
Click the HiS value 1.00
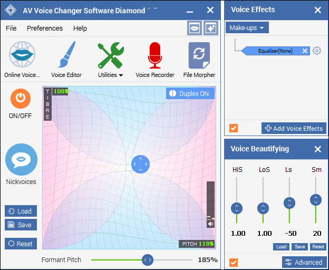(x=238, y=233)
